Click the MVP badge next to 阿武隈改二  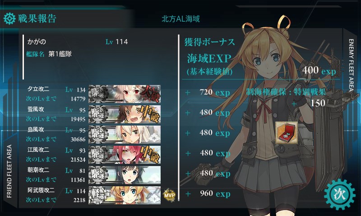[x=170, y=195]
